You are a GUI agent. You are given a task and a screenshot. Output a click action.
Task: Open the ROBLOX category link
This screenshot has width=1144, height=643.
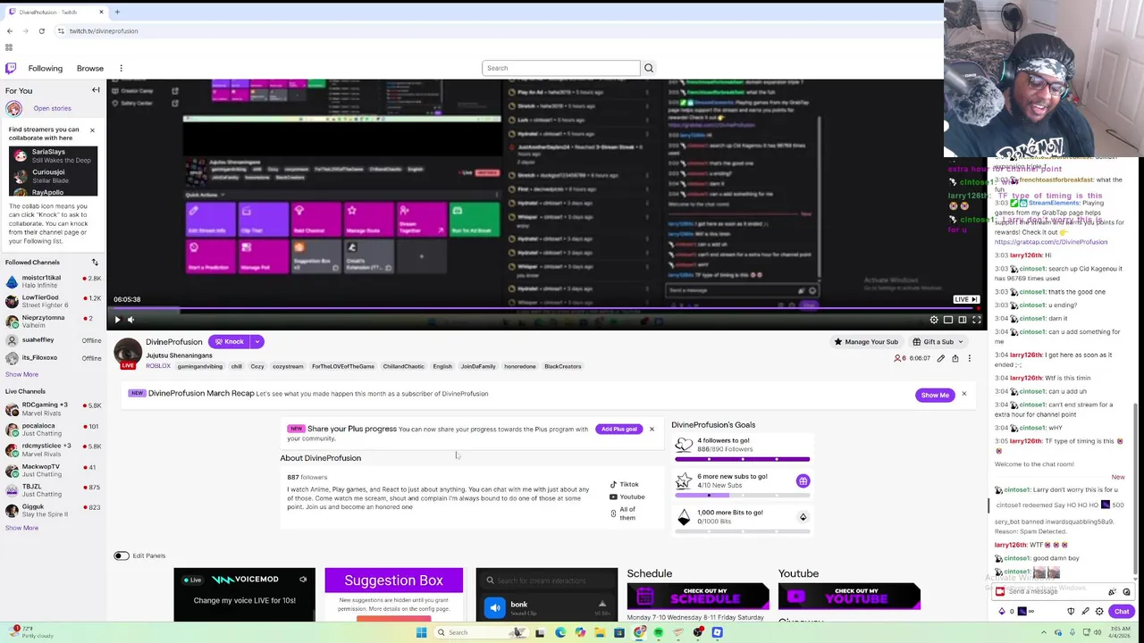[x=158, y=366]
